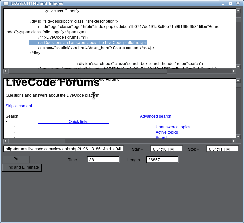Click the Start time field
This screenshot has width=244, height=223.
[x=167, y=149]
